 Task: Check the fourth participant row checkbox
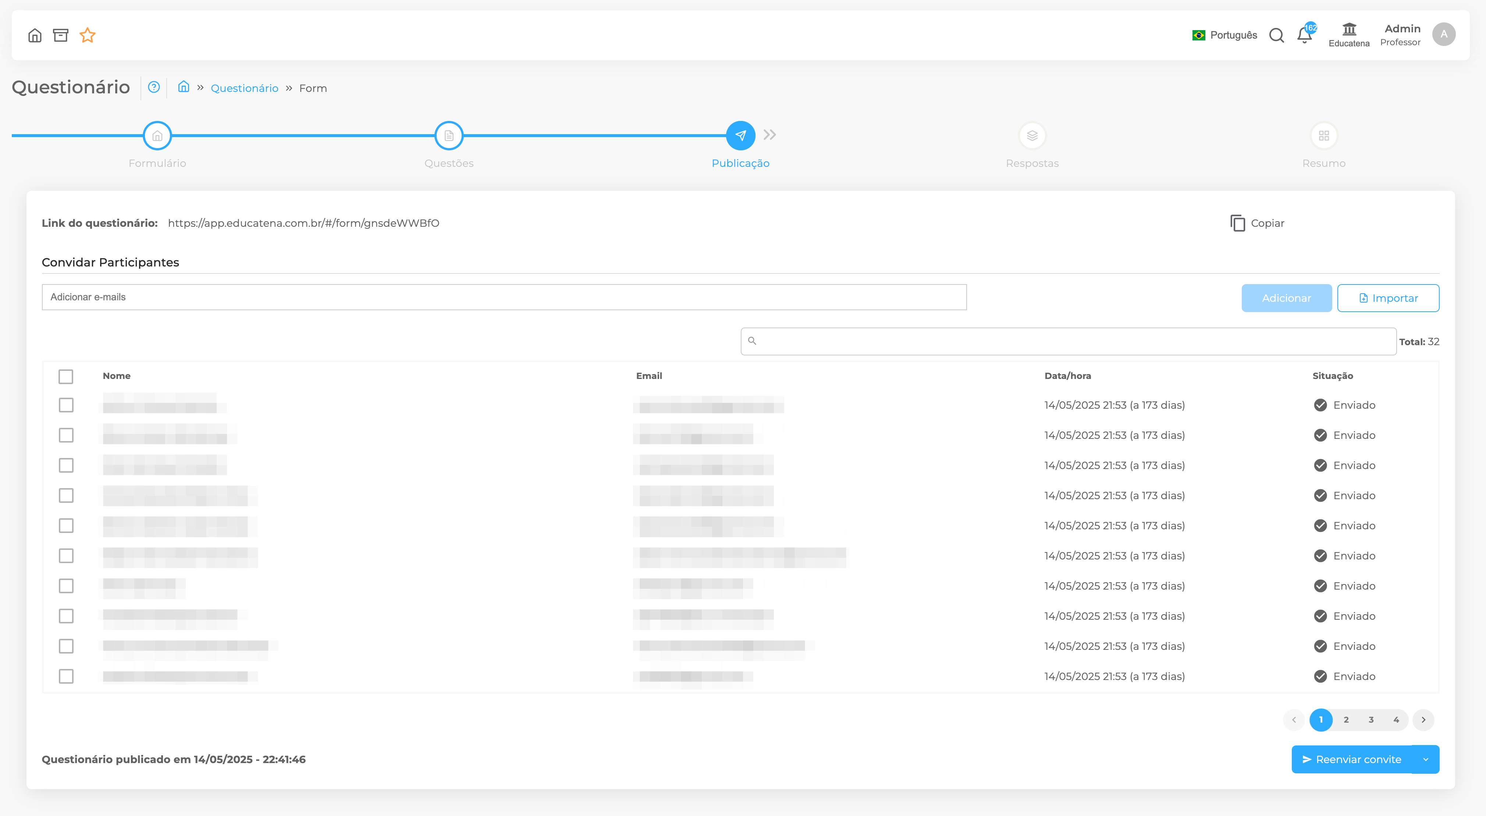click(x=66, y=495)
